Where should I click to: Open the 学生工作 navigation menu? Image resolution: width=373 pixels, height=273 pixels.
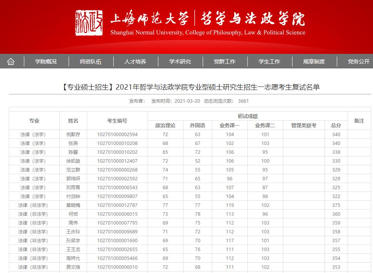pos(269,61)
